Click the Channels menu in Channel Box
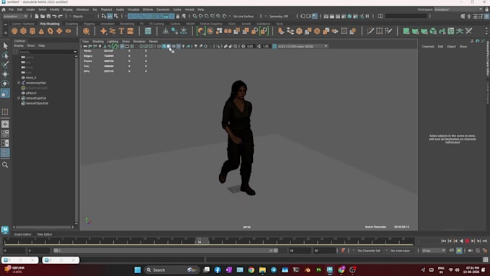Screen dimensions: 490x276 click(428, 47)
